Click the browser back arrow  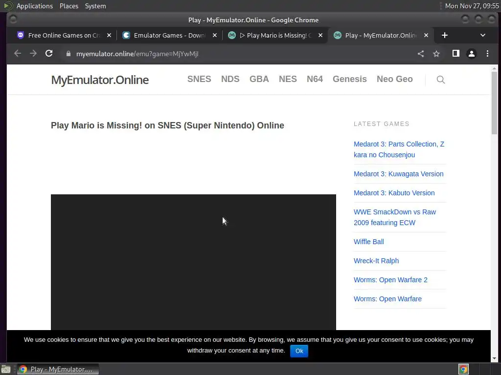(18, 54)
